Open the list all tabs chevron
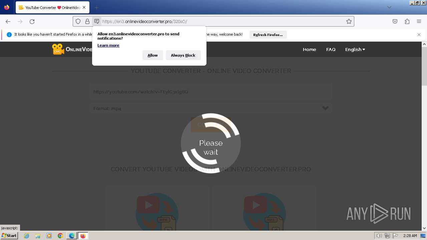 click(389, 7)
